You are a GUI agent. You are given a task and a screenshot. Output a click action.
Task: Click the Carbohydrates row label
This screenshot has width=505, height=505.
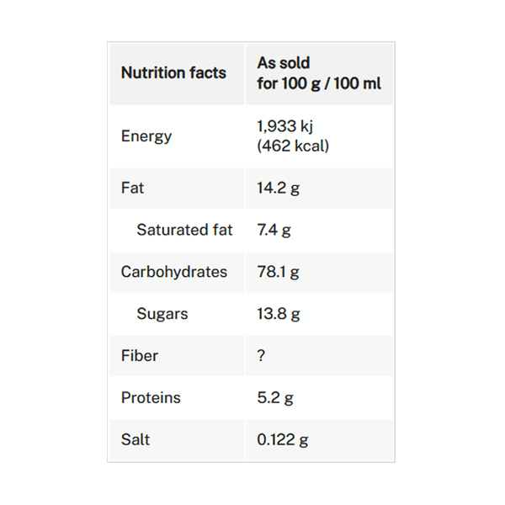(x=174, y=272)
